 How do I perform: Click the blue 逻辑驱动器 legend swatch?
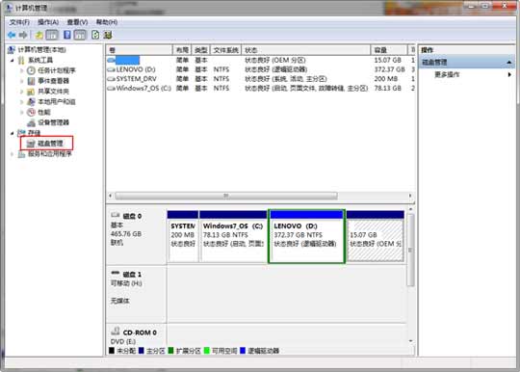(x=243, y=351)
